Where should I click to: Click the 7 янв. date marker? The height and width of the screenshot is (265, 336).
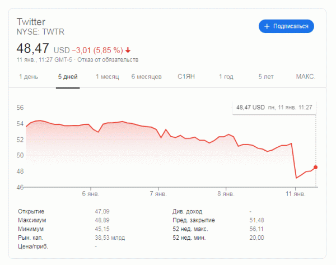click(x=158, y=194)
